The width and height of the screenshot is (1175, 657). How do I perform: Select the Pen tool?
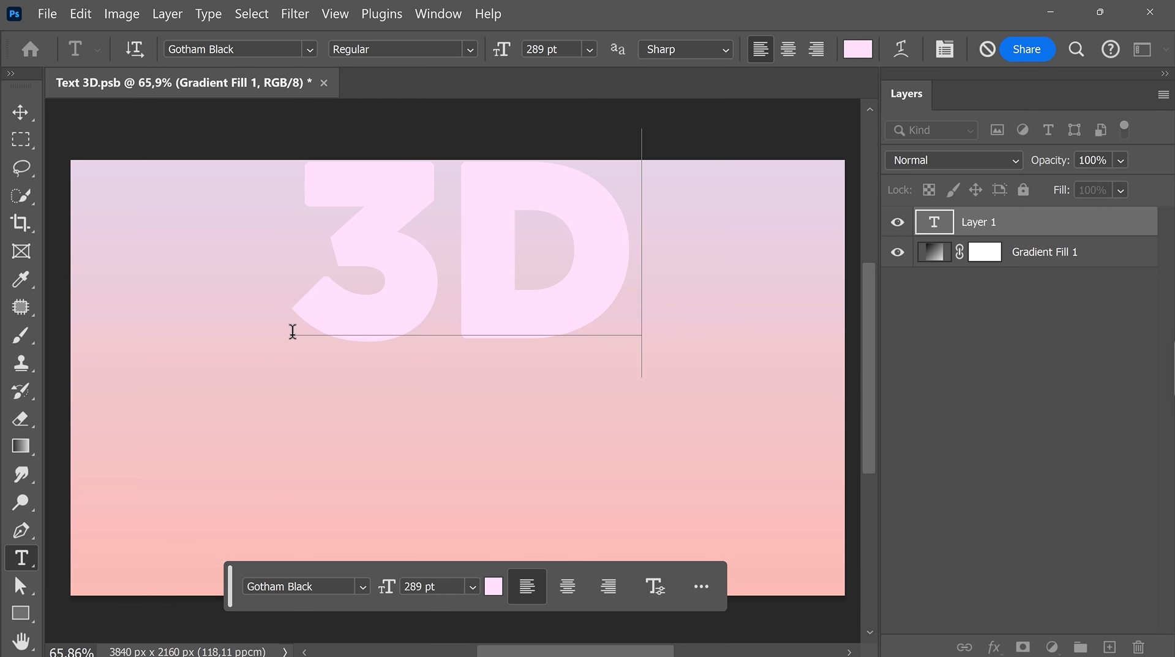point(20,530)
